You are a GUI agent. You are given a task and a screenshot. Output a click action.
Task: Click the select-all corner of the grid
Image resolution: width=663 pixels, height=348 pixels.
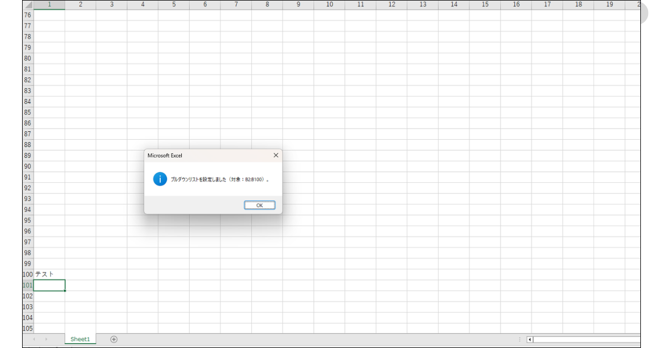pos(28,5)
